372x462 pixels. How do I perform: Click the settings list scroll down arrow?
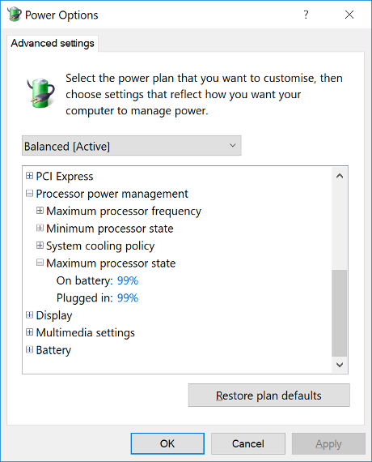[340, 365]
